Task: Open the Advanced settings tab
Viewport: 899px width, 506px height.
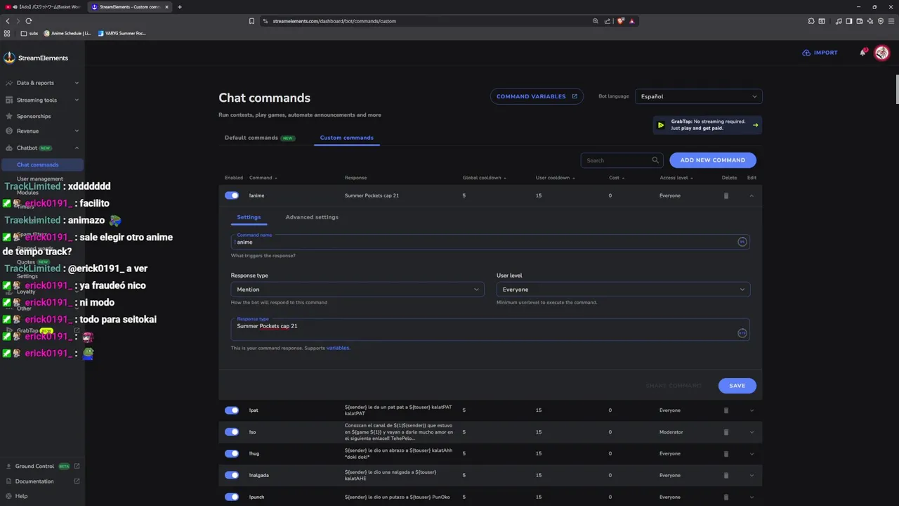Action: [x=312, y=217]
